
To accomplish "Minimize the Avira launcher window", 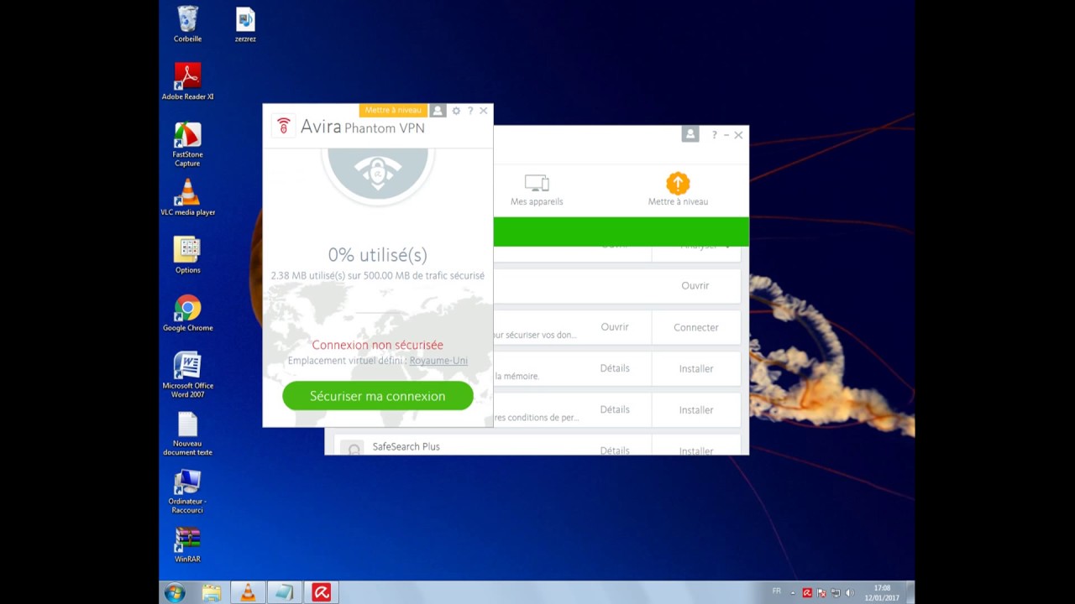I will click(x=726, y=135).
